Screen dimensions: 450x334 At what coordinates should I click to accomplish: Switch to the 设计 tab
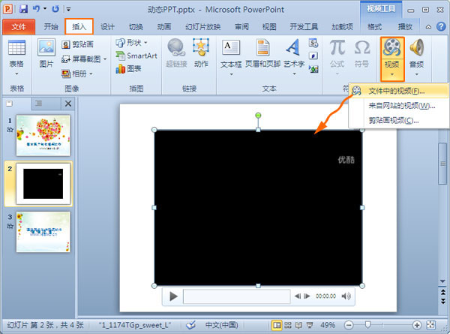coord(107,27)
